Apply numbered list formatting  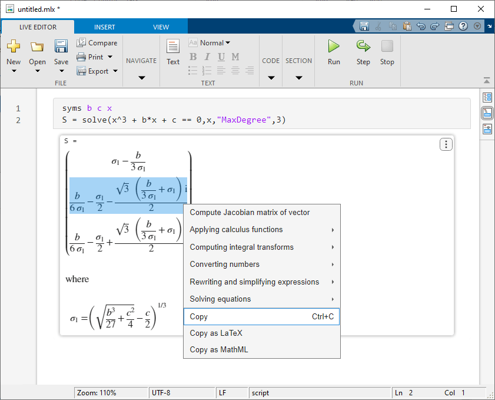(207, 71)
